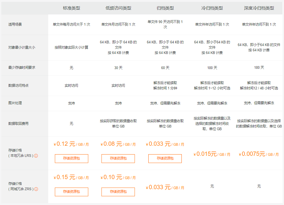
Task: Click the ¥0.12 元/GB/月 price
Action: 71,144
